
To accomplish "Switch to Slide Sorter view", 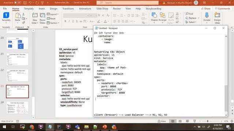I will (180, 121).
